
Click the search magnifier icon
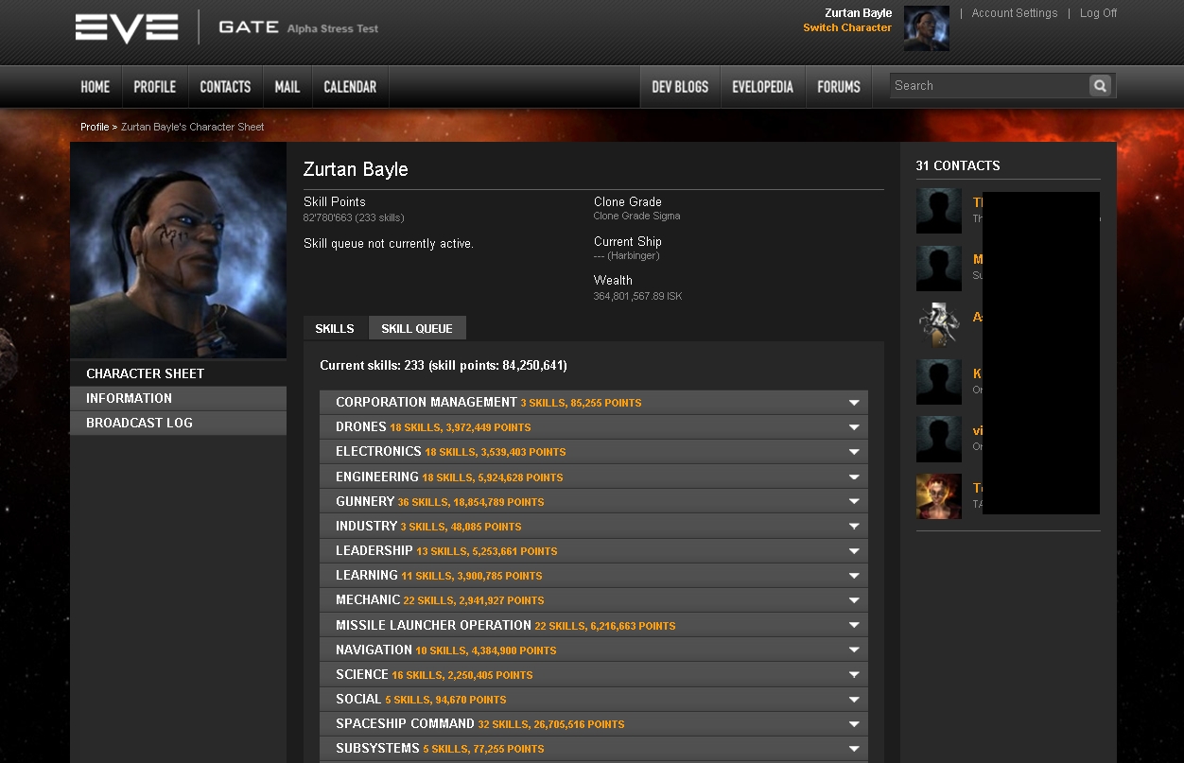(x=1100, y=86)
